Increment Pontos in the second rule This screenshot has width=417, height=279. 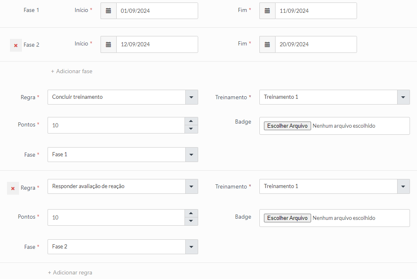coord(191,213)
